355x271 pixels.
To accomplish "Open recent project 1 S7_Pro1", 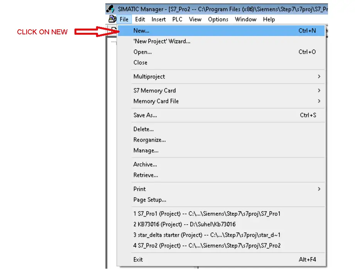I will click(221, 214).
